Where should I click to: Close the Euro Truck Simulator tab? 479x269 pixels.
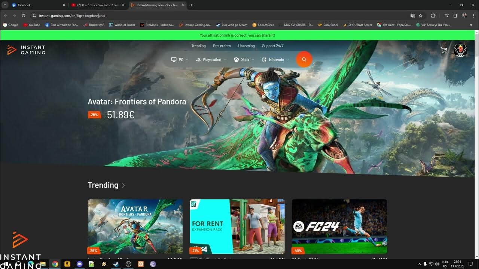pos(123,5)
